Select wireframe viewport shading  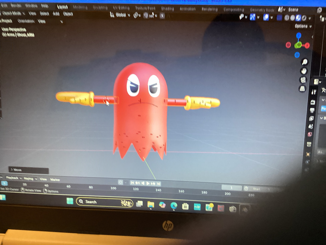coord(287,18)
